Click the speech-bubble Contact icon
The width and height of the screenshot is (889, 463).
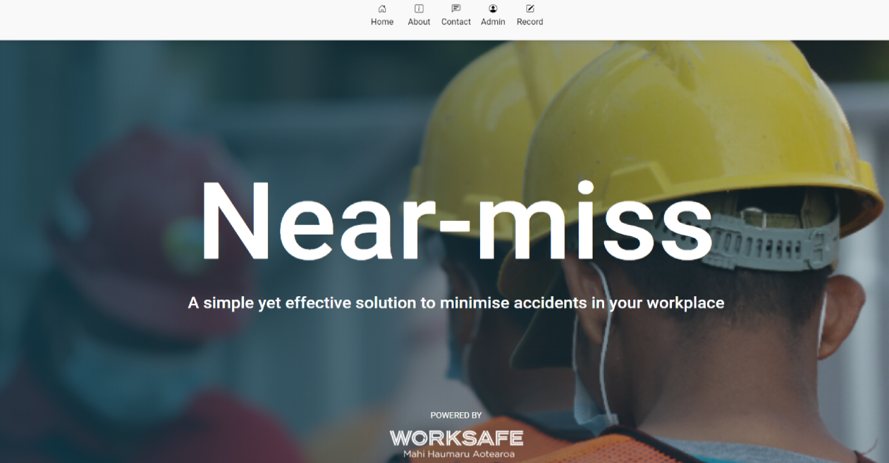tap(455, 9)
